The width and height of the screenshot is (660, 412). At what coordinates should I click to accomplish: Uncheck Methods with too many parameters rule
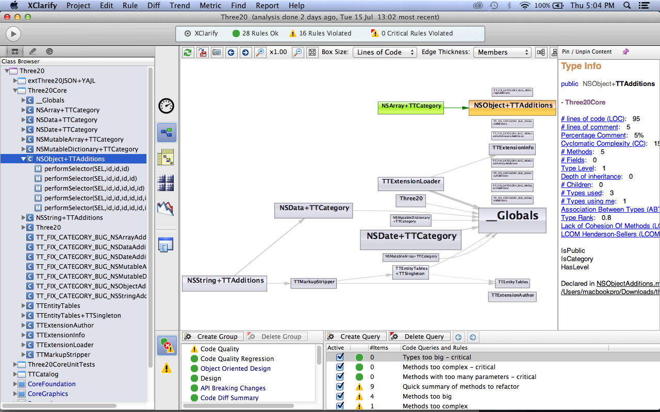(340, 377)
